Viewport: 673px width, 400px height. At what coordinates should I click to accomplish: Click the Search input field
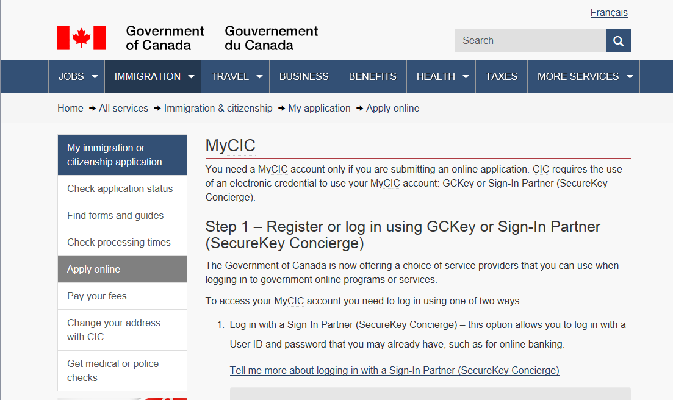coord(530,41)
